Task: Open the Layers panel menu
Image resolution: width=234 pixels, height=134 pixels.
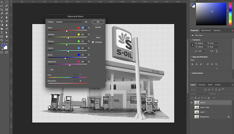Action: click(x=232, y=85)
